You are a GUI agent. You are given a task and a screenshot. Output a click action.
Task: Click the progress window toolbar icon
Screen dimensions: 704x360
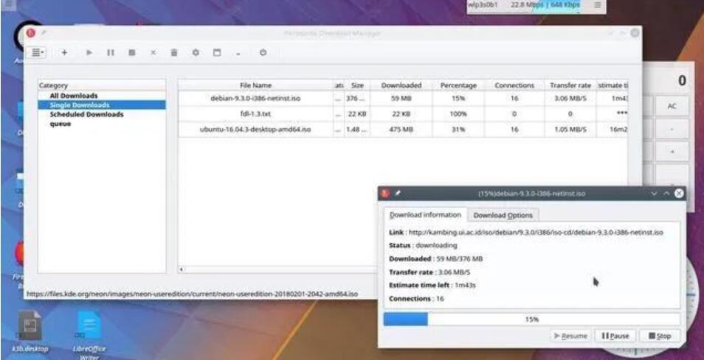coord(217,52)
